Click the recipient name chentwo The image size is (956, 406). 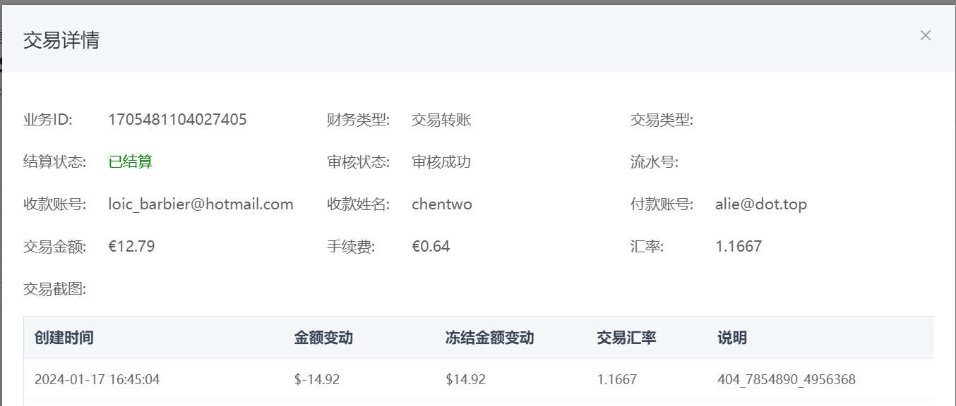tap(442, 204)
